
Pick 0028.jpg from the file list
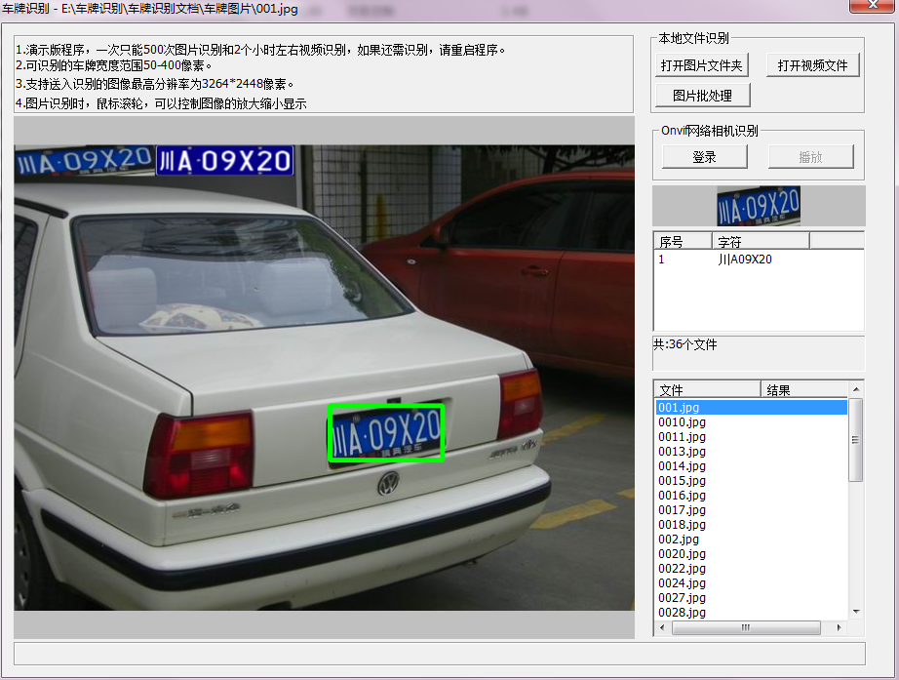click(682, 613)
